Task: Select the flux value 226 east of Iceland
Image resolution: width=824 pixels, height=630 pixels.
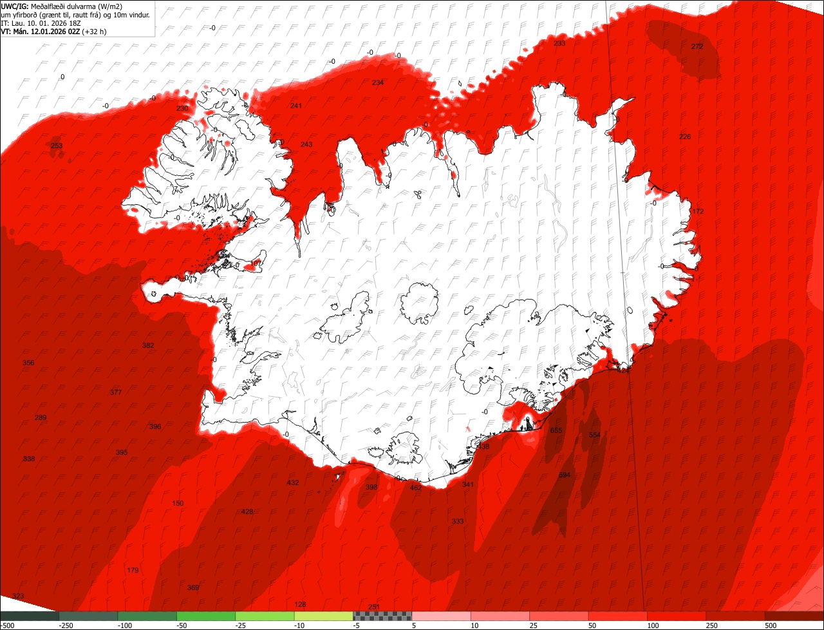Action: click(x=685, y=137)
